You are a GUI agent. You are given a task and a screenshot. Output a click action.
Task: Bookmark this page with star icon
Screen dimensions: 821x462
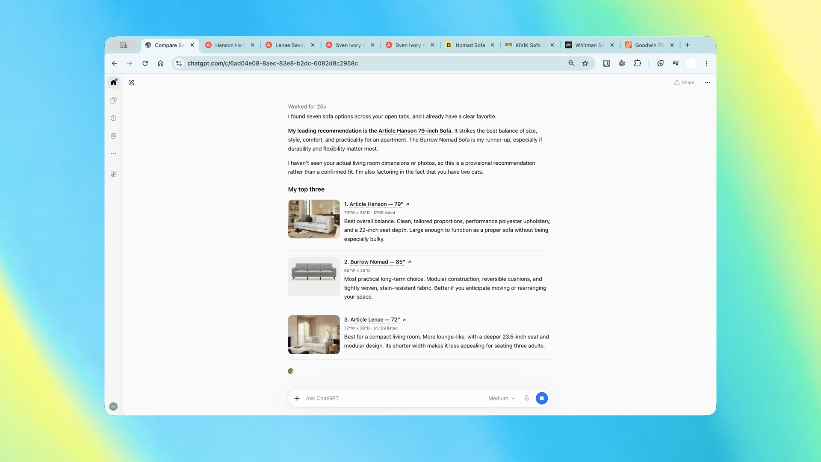(x=585, y=63)
